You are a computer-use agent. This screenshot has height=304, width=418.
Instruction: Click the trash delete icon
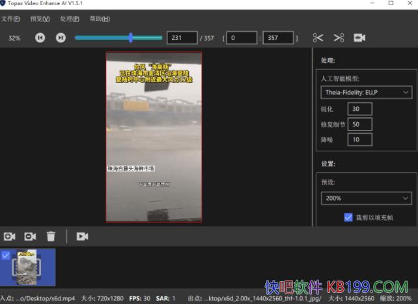click(x=51, y=236)
